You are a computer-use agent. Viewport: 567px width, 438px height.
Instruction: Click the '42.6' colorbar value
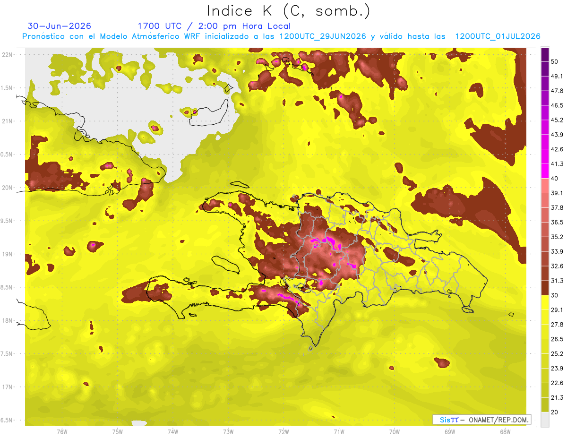[x=557, y=149]
